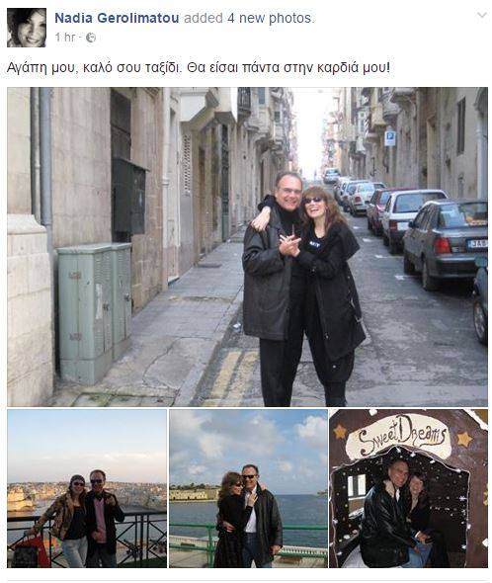
Task: Click the laughing woman in the large photo
Action: [x=333, y=293]
